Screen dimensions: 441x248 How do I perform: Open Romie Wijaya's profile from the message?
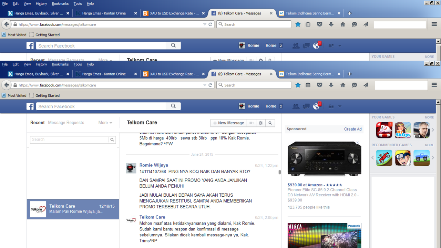click(154, 165)
